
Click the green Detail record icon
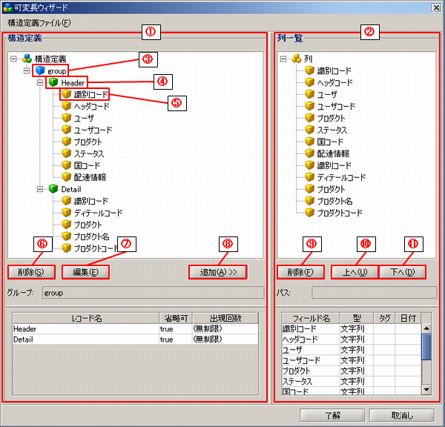(53, 189)
